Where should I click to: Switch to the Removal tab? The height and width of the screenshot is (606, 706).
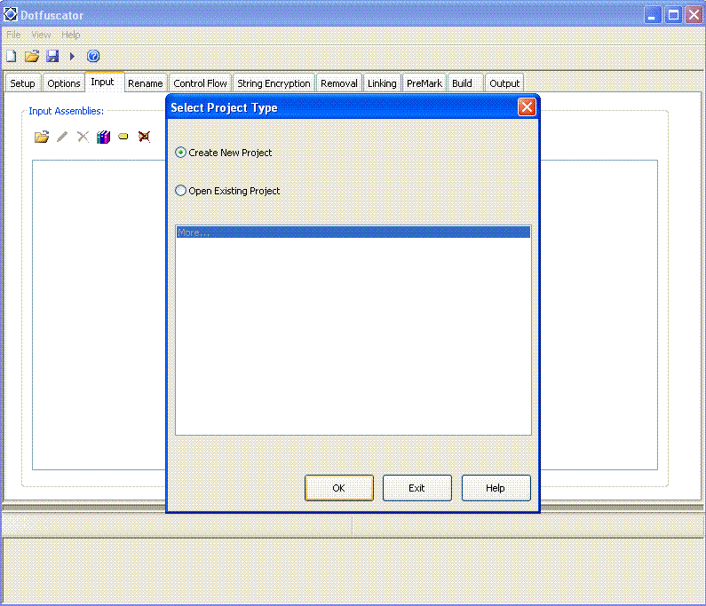(x=339, y=83)
